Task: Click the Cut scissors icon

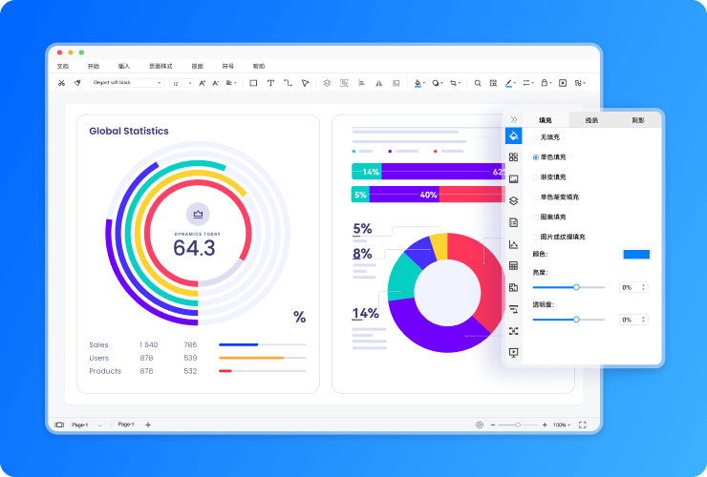Action: point(61,83)
